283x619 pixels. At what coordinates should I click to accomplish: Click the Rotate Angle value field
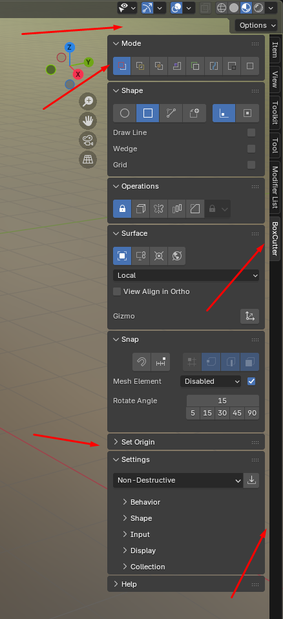click(223, 401)
